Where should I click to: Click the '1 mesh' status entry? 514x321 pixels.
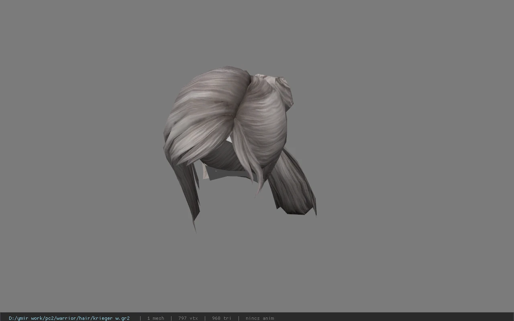tap(155, 318)
